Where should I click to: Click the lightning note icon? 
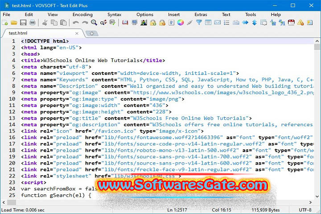click(x=310, y=23)
